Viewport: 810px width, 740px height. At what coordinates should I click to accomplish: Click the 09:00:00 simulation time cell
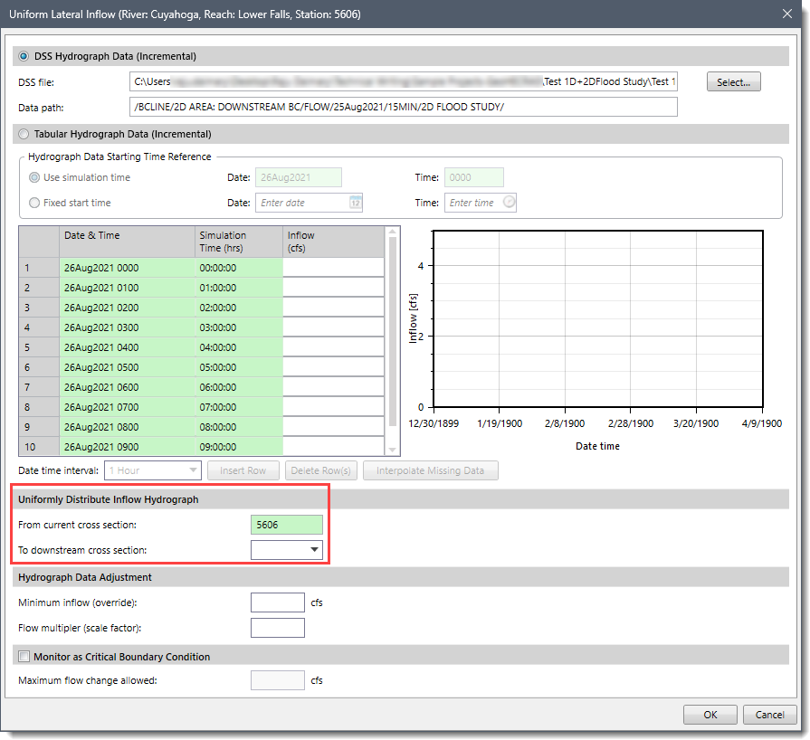coord(239,447)
